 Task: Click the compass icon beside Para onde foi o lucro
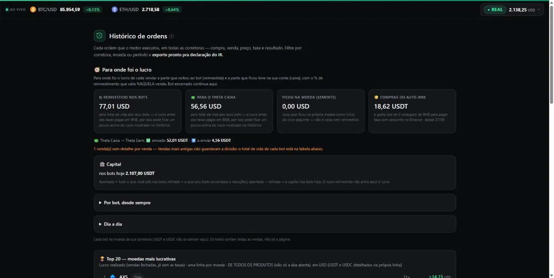(x=97, y=70)
